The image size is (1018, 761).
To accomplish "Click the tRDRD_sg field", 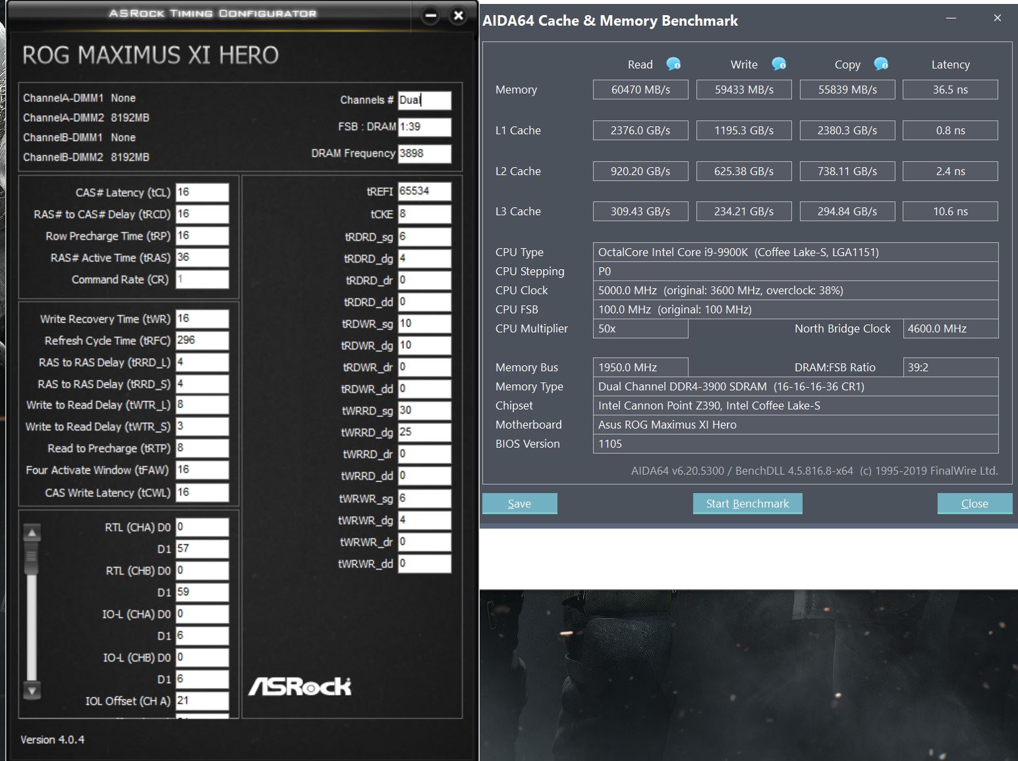I will pyautogui.click(x=424, y=236).
